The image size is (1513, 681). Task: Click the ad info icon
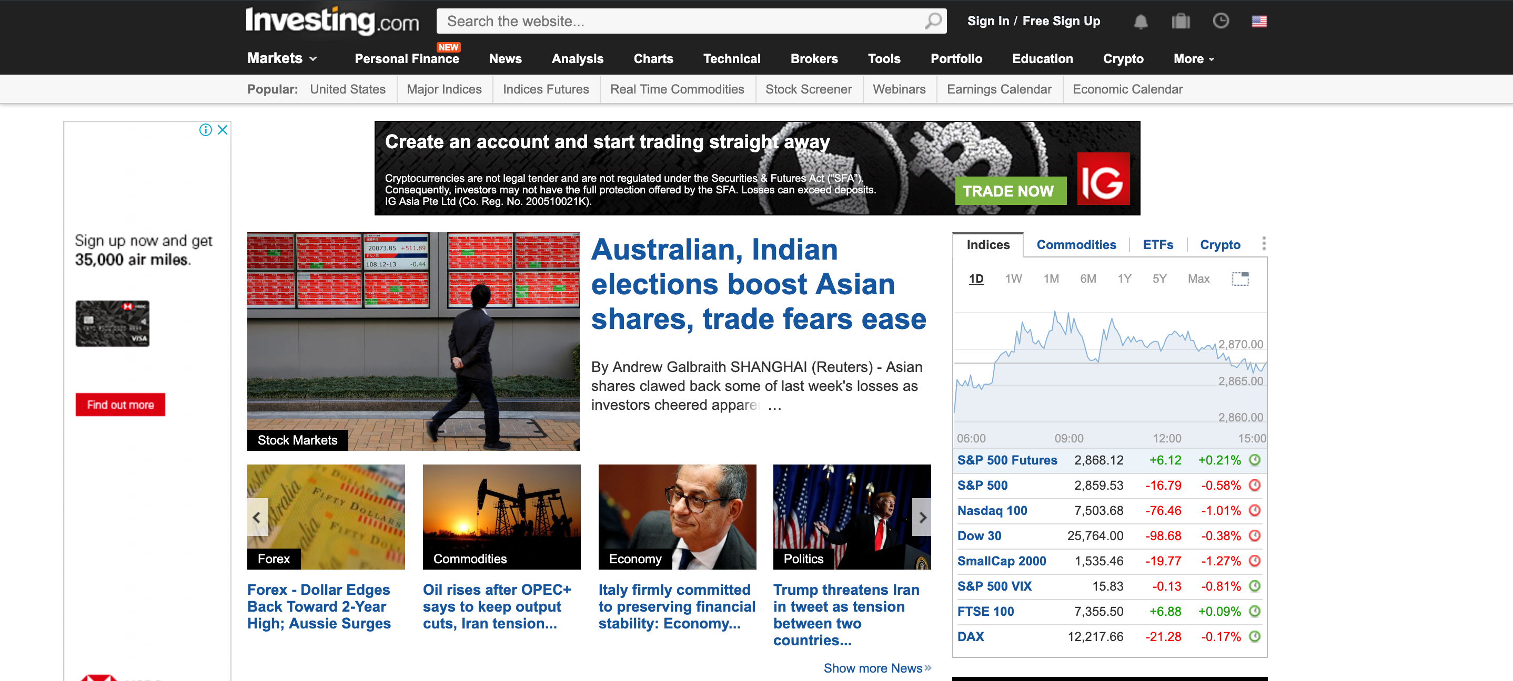205,130
